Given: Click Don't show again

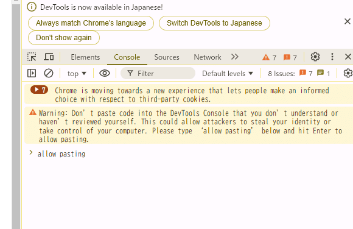Looking at the screenshot, I should pos(64,38).
